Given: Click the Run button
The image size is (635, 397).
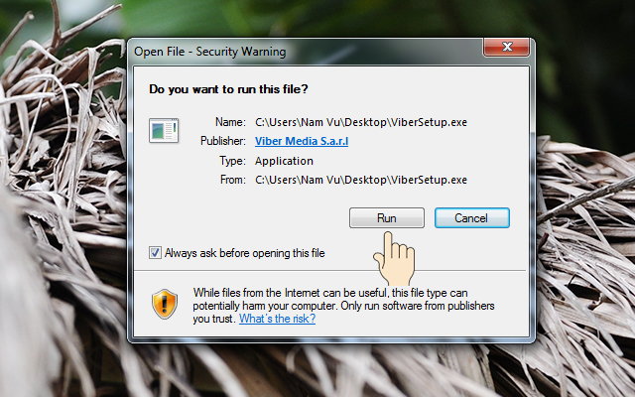Looking at the screenshot, I should click(387, 217).
